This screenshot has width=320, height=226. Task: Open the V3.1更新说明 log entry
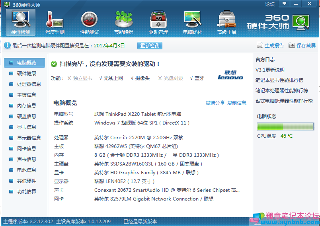pos(270,70)
